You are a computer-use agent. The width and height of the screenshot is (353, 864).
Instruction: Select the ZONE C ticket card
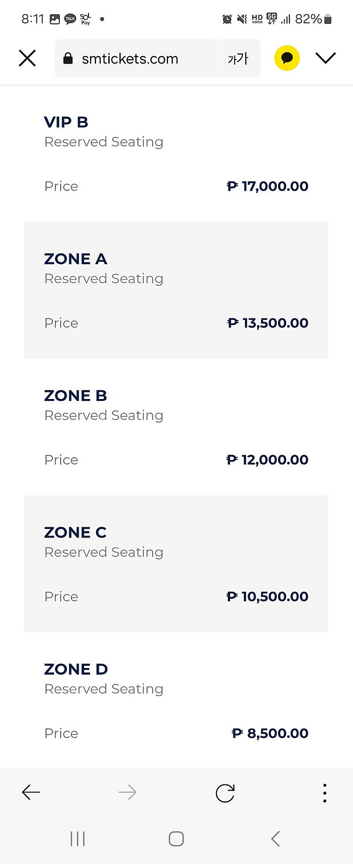pos(176,563)
